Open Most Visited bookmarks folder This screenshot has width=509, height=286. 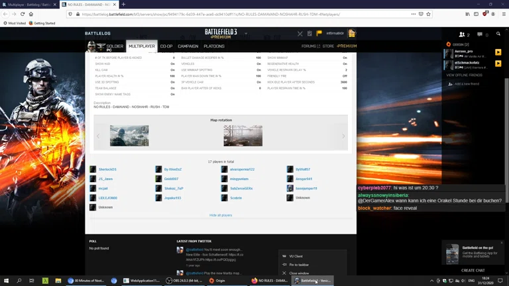pos(15,23)
